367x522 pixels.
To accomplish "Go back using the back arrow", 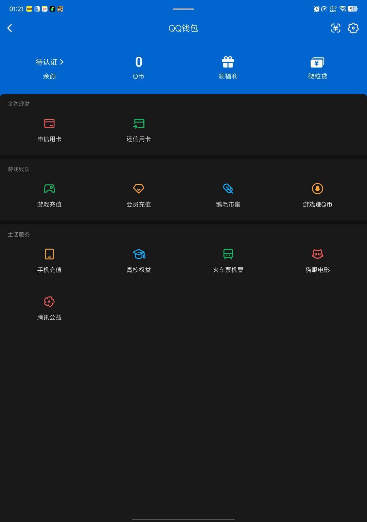I will coord(10,28).
